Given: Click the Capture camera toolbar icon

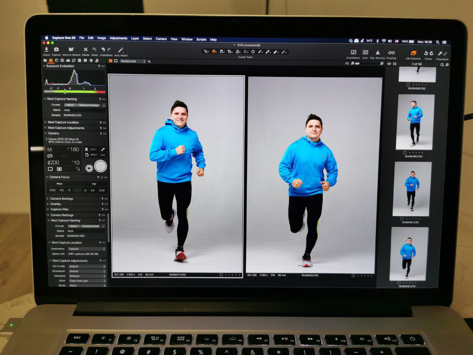Looking at the screenshot, I should pos(56,49).
